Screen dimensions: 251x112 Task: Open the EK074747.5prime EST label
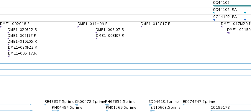[199, 102]
